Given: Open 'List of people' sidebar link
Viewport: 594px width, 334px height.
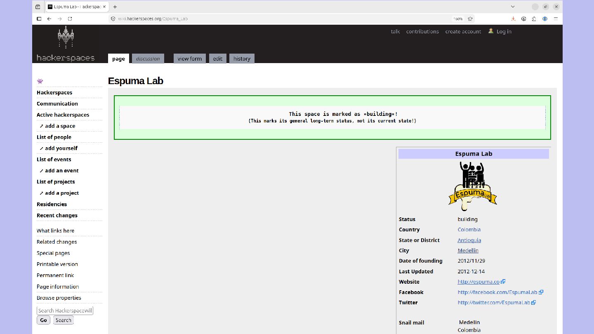Looking at the screenshot, I should pyautogui.click(x=54, y=137).
